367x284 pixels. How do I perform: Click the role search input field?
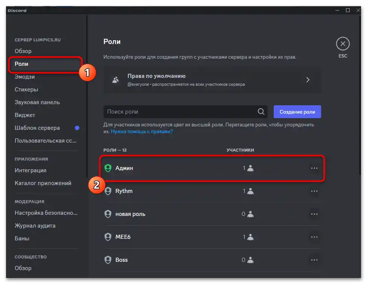pyautogui.click(x=169, y=112)
